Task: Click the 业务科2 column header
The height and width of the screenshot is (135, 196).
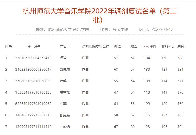Action: pyautogui.click(x=167, y=47)
